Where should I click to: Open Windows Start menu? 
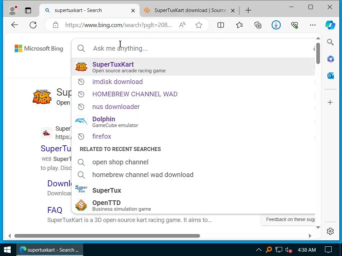(7, 250)
